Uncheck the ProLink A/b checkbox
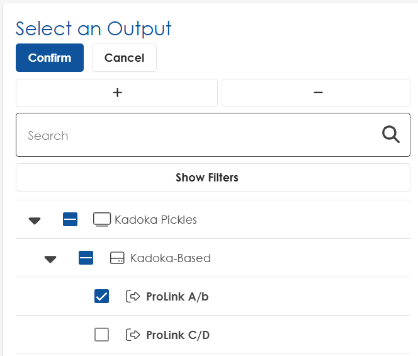This screenshot has height=356, width=418. point(101,296)
